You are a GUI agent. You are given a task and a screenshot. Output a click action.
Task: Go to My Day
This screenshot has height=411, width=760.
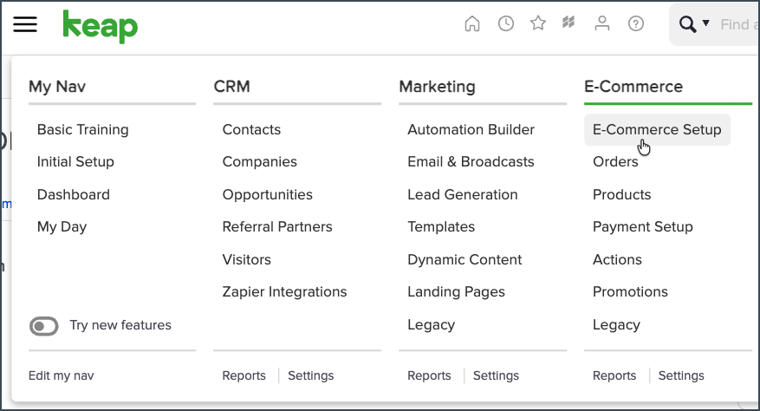tap(62, 226)
